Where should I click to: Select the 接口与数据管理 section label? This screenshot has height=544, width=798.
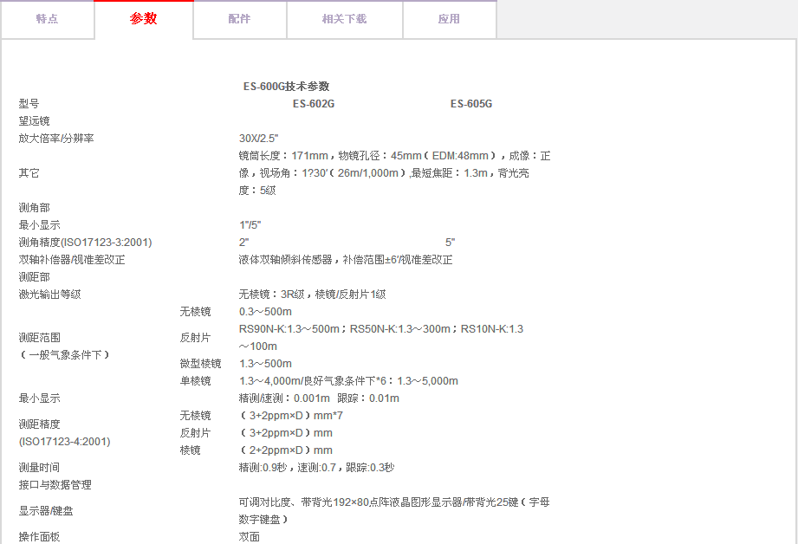tap(55, 485)
